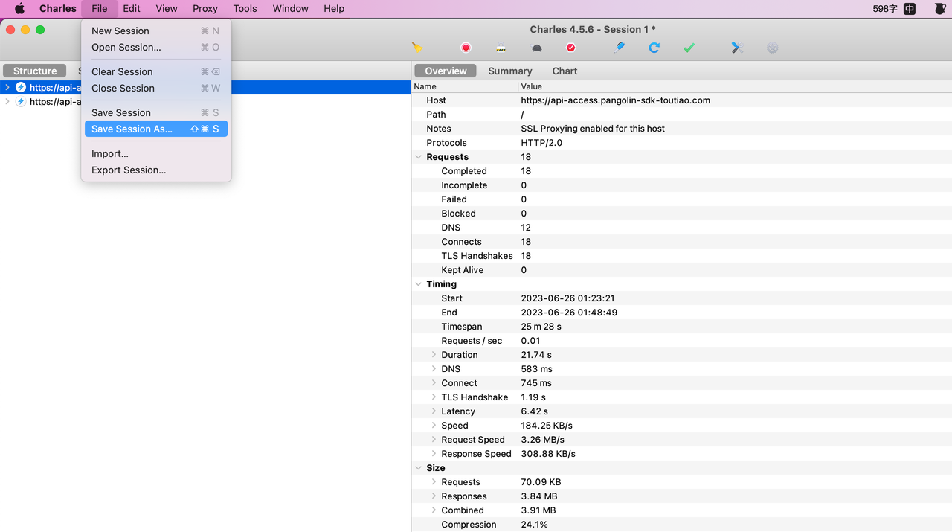Switch to the Summary tab
This screenshot has height=532, width=952.
click(509, 71)
